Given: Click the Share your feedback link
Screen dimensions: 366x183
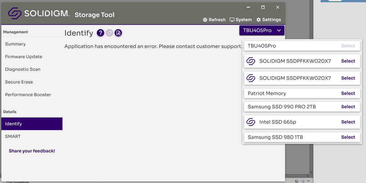Looking at the screenshot, I should [32, 151].
